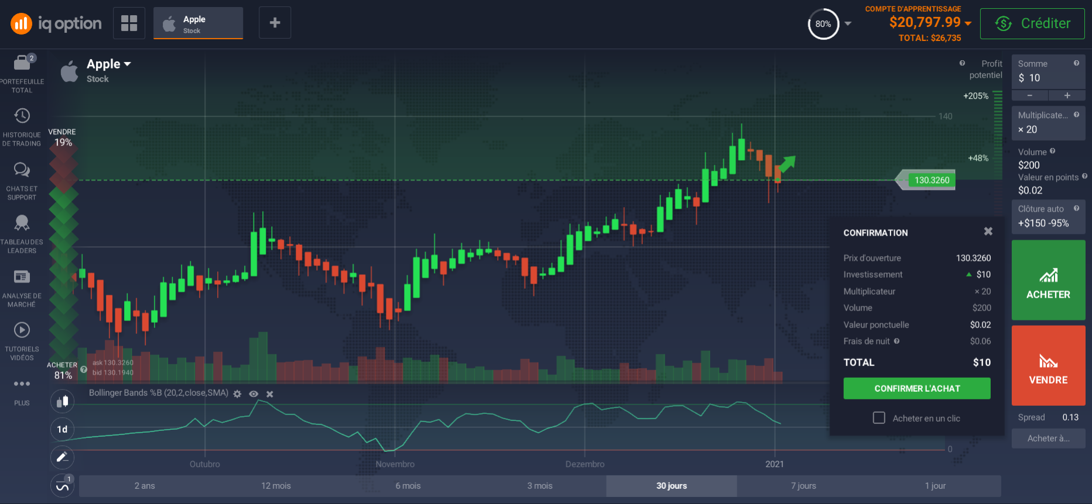Viewport: 1092px width, 504px height.
Task: Change chart type with candlestick icon
Action: pos(62,402)
